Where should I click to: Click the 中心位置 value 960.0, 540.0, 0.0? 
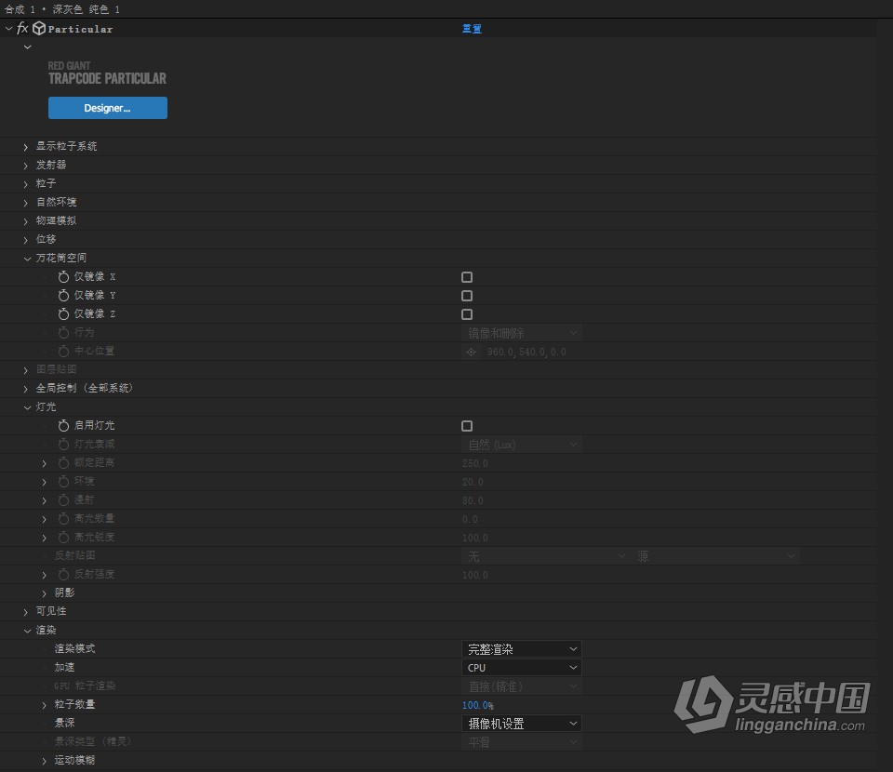(526, 352)
